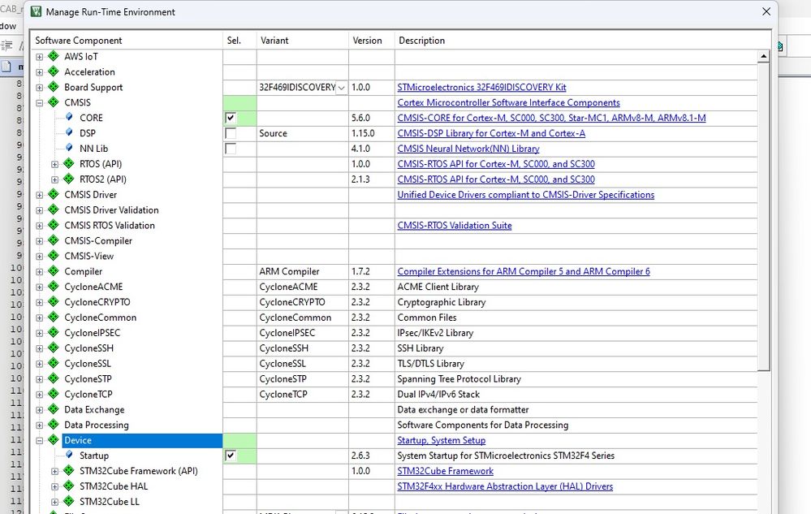Click the CMSIS Driver diamond icon
811x514 pixels.
54,194
